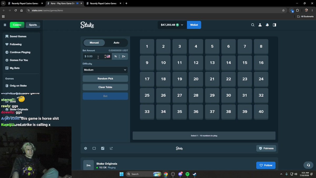Click the Random Pick button
The height and width of the screenshot is (178, 316).
105,79
